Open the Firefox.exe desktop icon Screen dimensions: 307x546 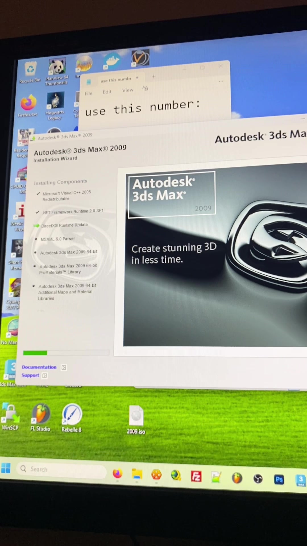pyautogui.click(x=28, y=106)
